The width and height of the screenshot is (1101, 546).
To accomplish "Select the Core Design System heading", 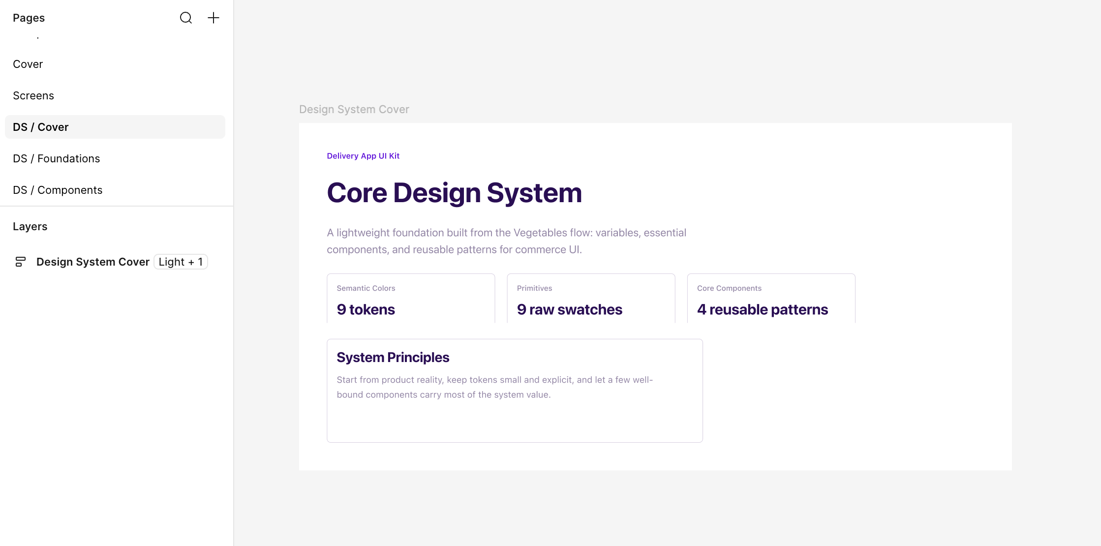I will (454, 192).
